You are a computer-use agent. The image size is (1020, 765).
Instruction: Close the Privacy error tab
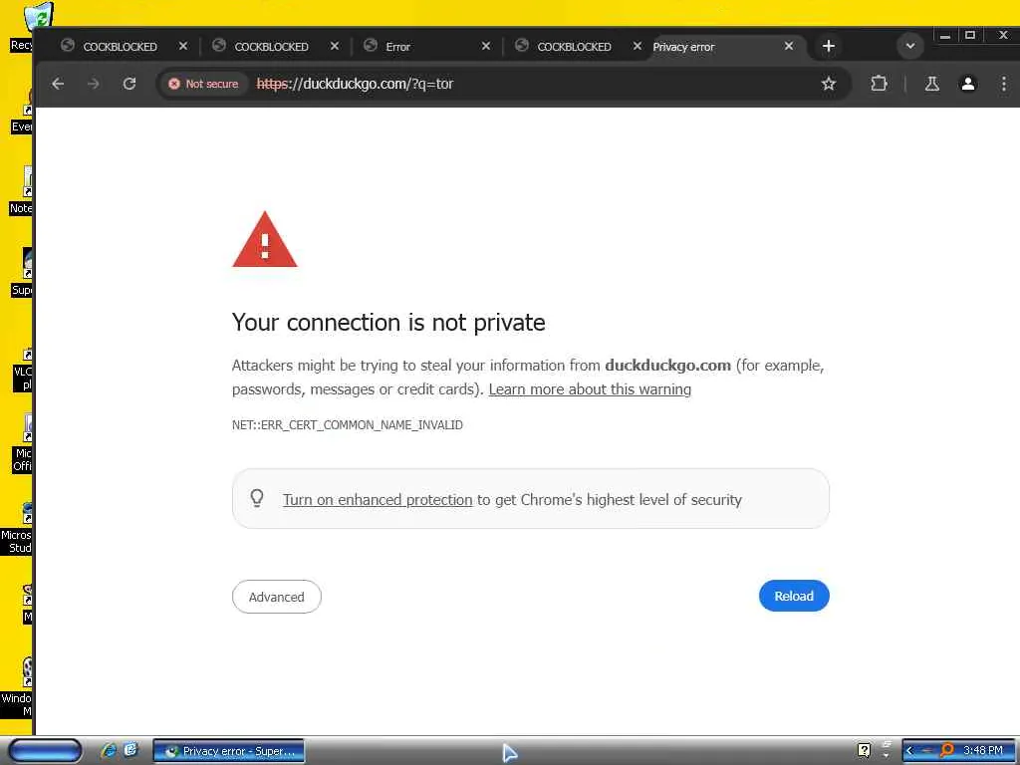tap(789, 46)
